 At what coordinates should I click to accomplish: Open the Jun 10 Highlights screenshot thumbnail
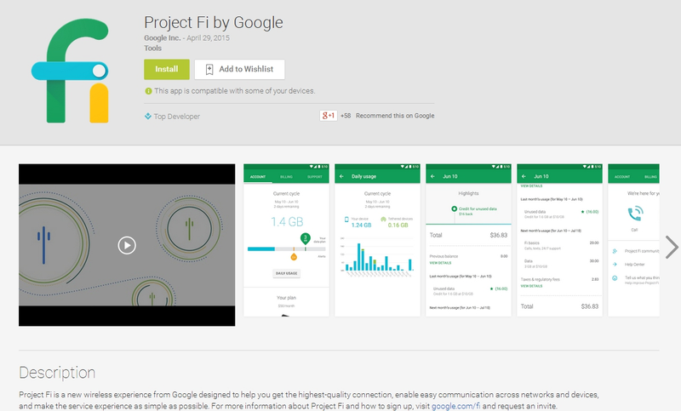tap(469, 240)
